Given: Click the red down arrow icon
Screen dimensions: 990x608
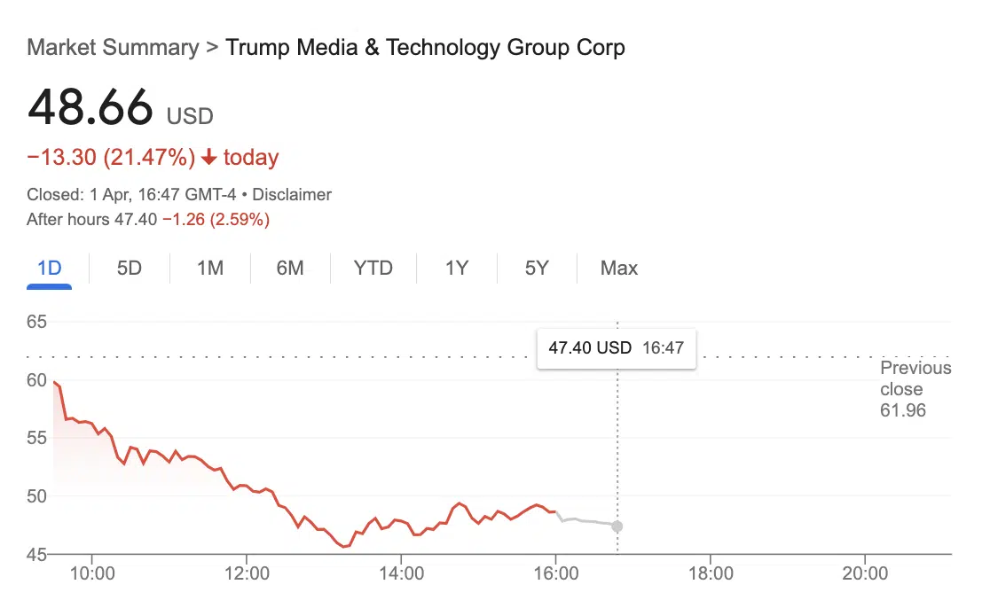Looking at the screenshot, I should pos(209,157).
